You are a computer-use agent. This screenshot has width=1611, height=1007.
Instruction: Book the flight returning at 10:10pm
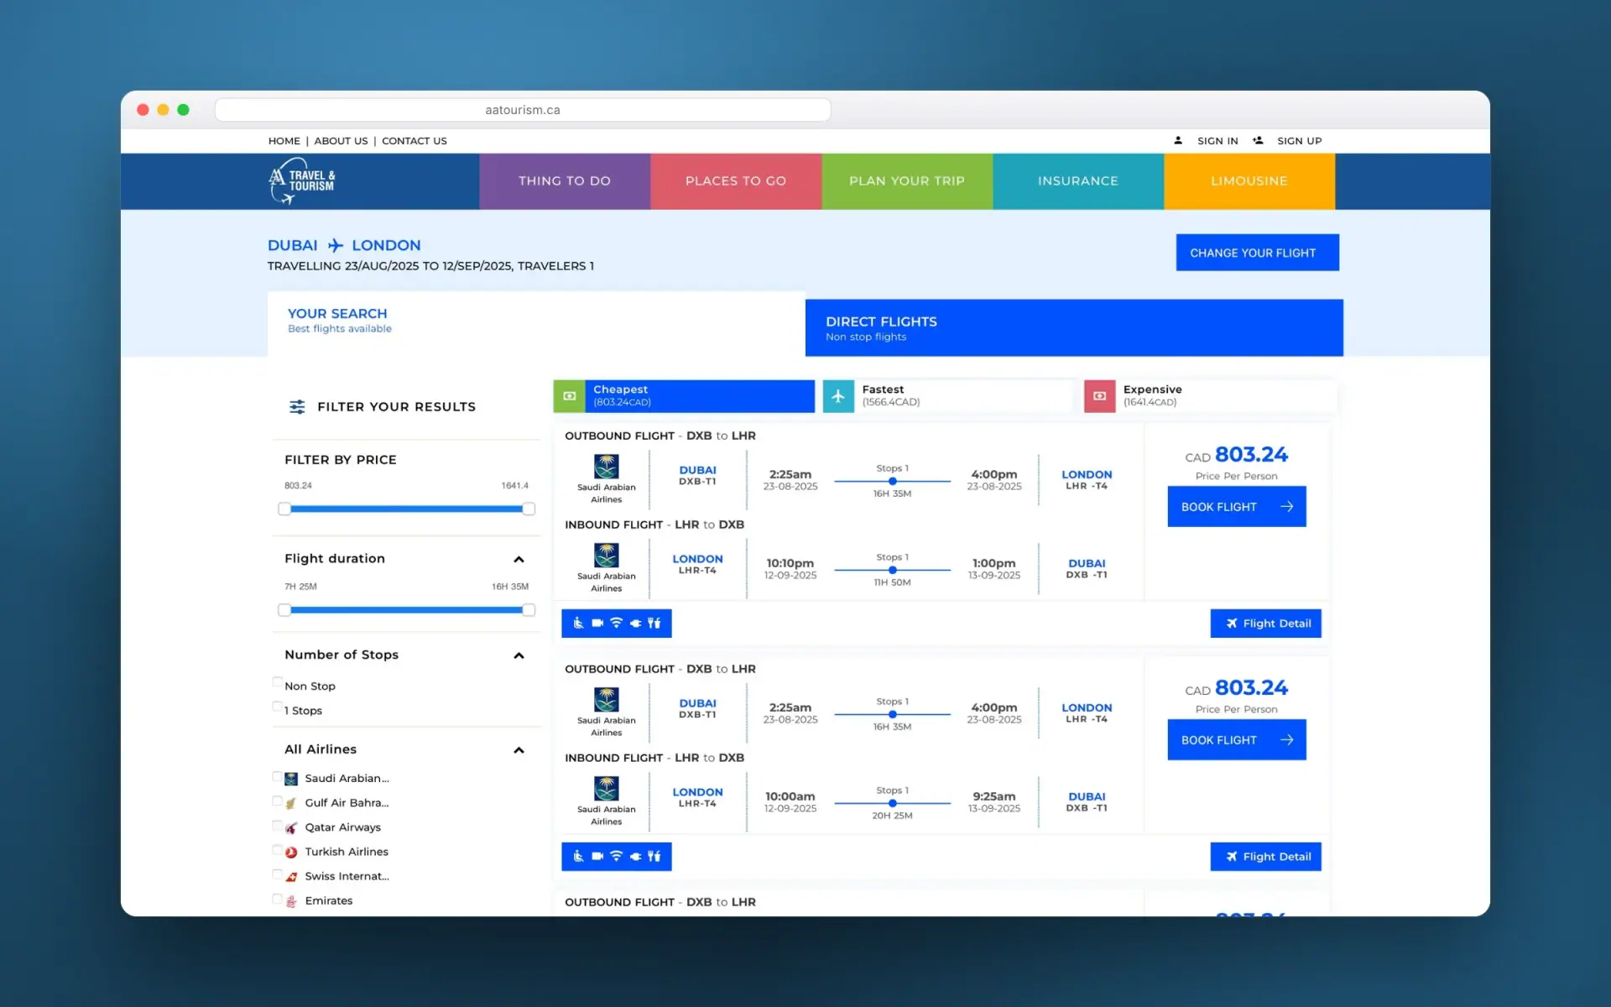click(1237, 507)
